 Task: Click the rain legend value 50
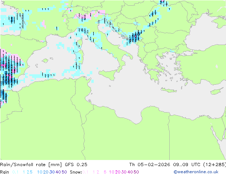(64, 172)
